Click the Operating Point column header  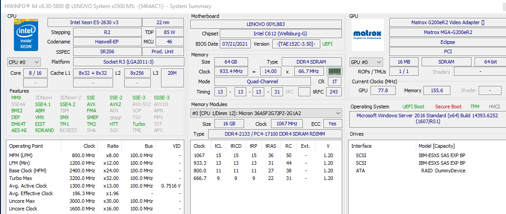(26, 146)
